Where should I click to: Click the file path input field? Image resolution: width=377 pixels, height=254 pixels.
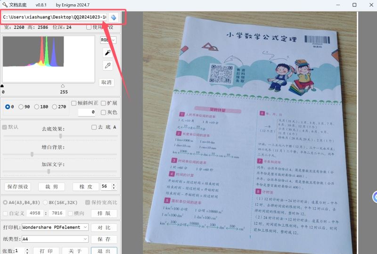point(54,17)
